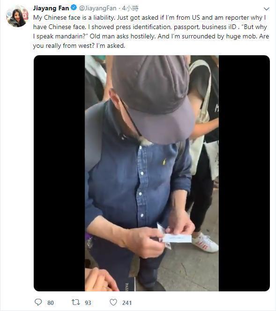
Task: Open the Jiayang Fan display name link
Action: [x=51, y=8]
